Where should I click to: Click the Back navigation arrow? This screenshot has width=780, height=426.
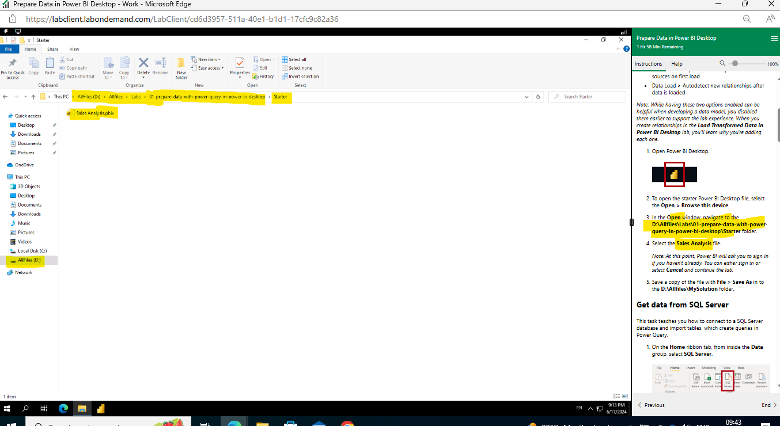tap(5, 97)
